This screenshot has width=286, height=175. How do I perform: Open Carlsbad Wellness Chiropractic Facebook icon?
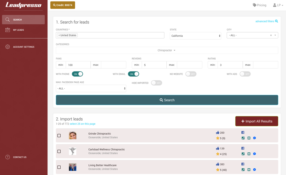[x=243, y=148]
